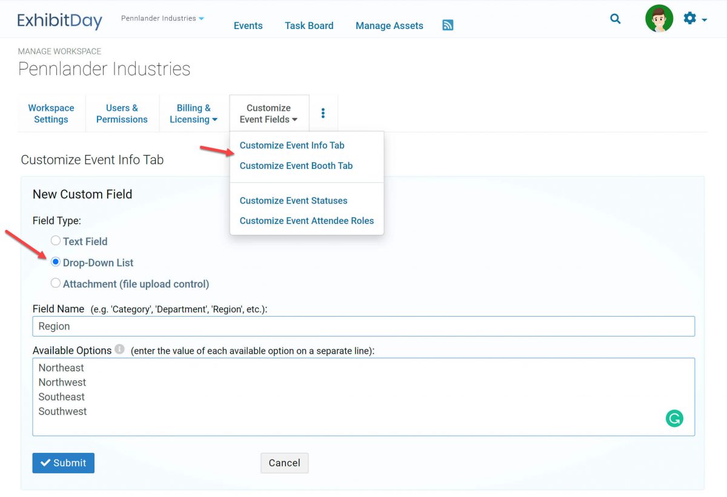This screenshot has width=727, height=497.
Task: Open the settings gear menu
Action: (x=694, y=19)
